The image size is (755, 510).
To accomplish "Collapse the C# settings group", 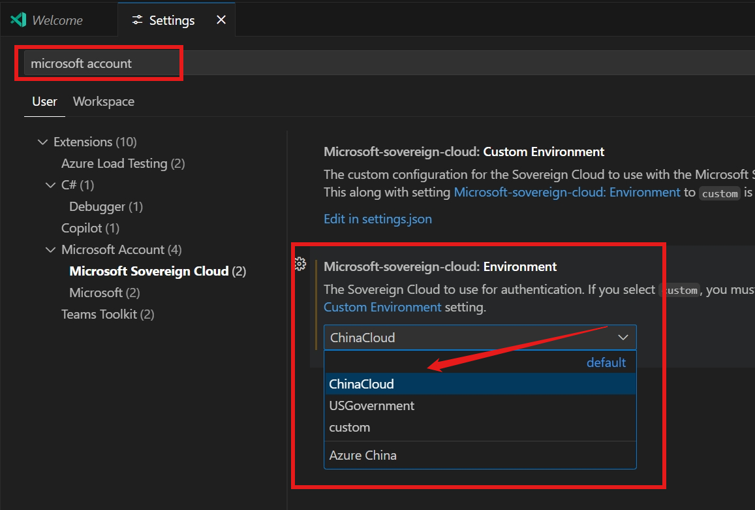I will point(51,185).
